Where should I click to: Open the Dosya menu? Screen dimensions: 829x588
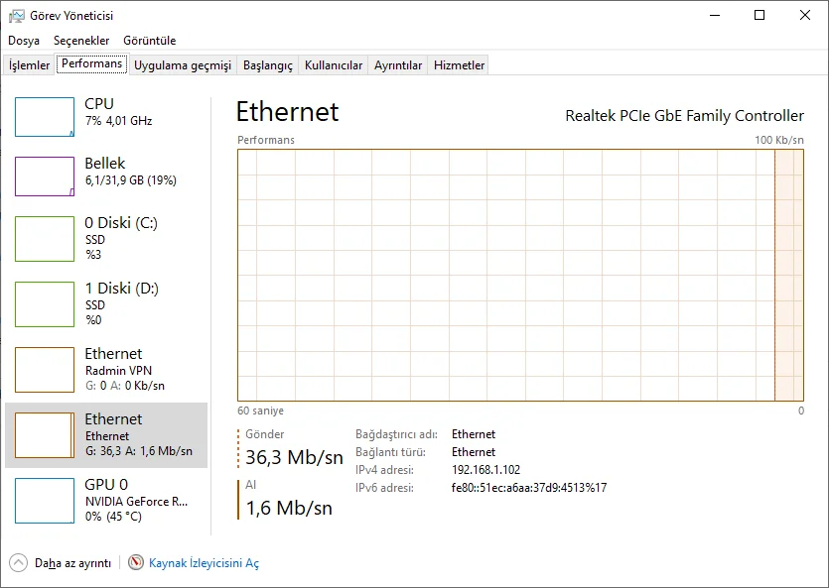24,41
